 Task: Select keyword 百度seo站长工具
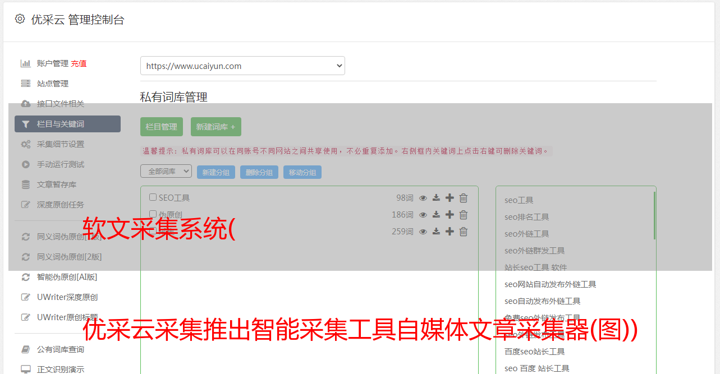pyautogui.click(x=534, y=352)
